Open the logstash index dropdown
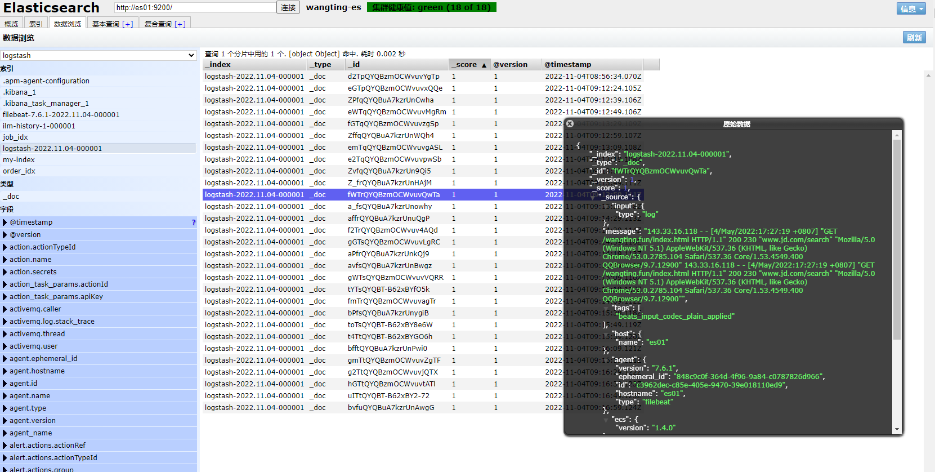Screen dimensions: 935x472 [99, 55]
